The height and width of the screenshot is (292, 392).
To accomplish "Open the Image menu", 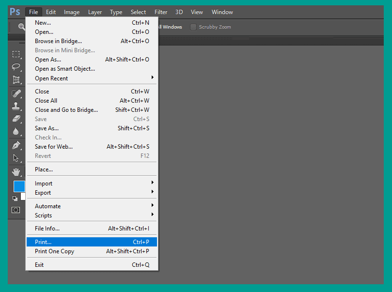I will click(x=72, y=12).
